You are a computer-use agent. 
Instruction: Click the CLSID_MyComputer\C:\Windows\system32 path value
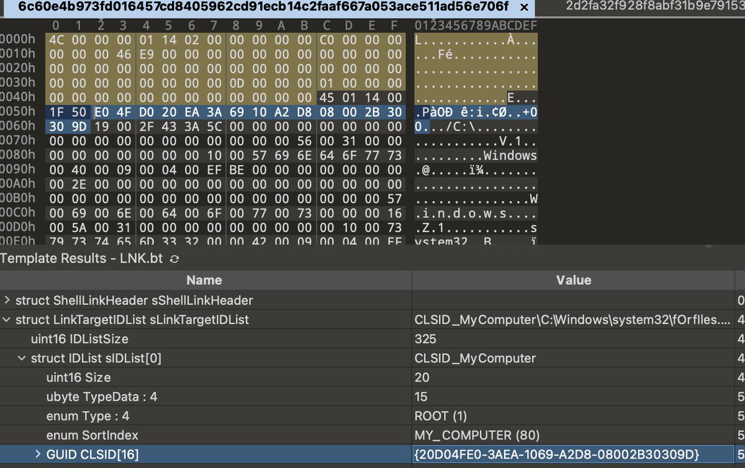(572, 320)
